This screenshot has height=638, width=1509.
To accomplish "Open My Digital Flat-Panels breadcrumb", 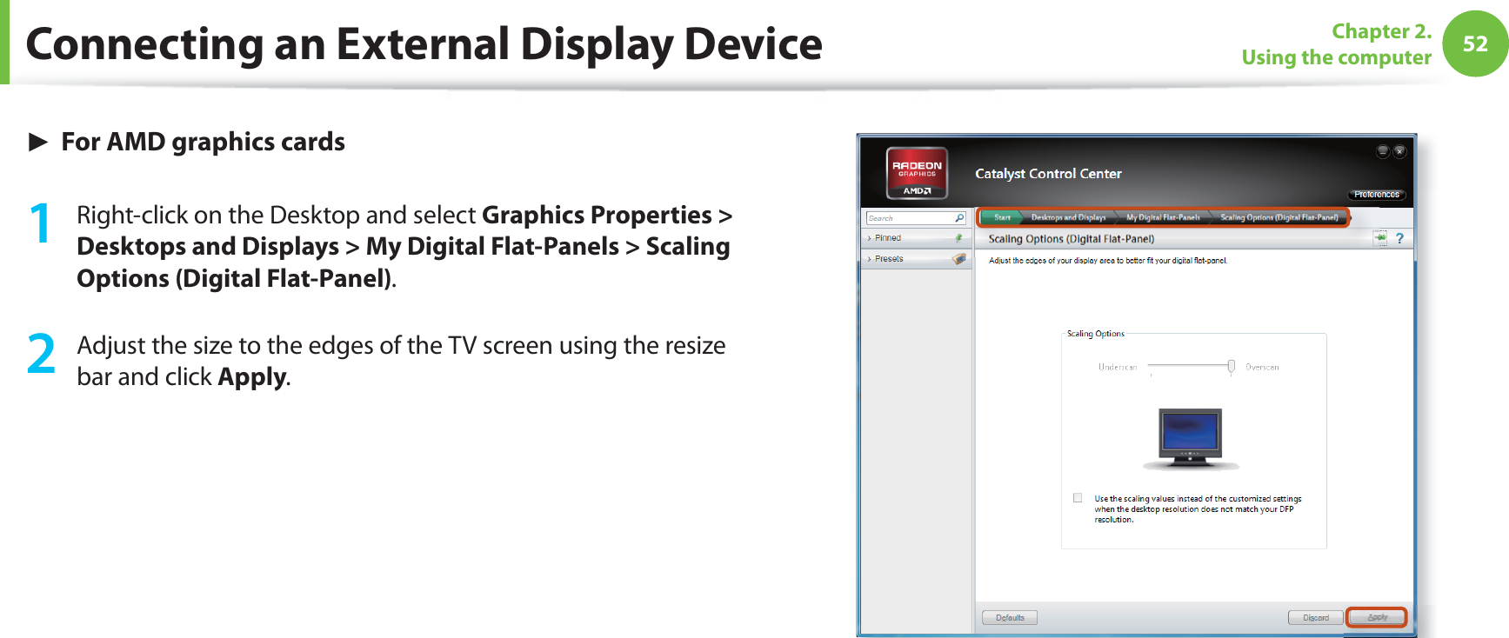I will tap(1163, 217).
